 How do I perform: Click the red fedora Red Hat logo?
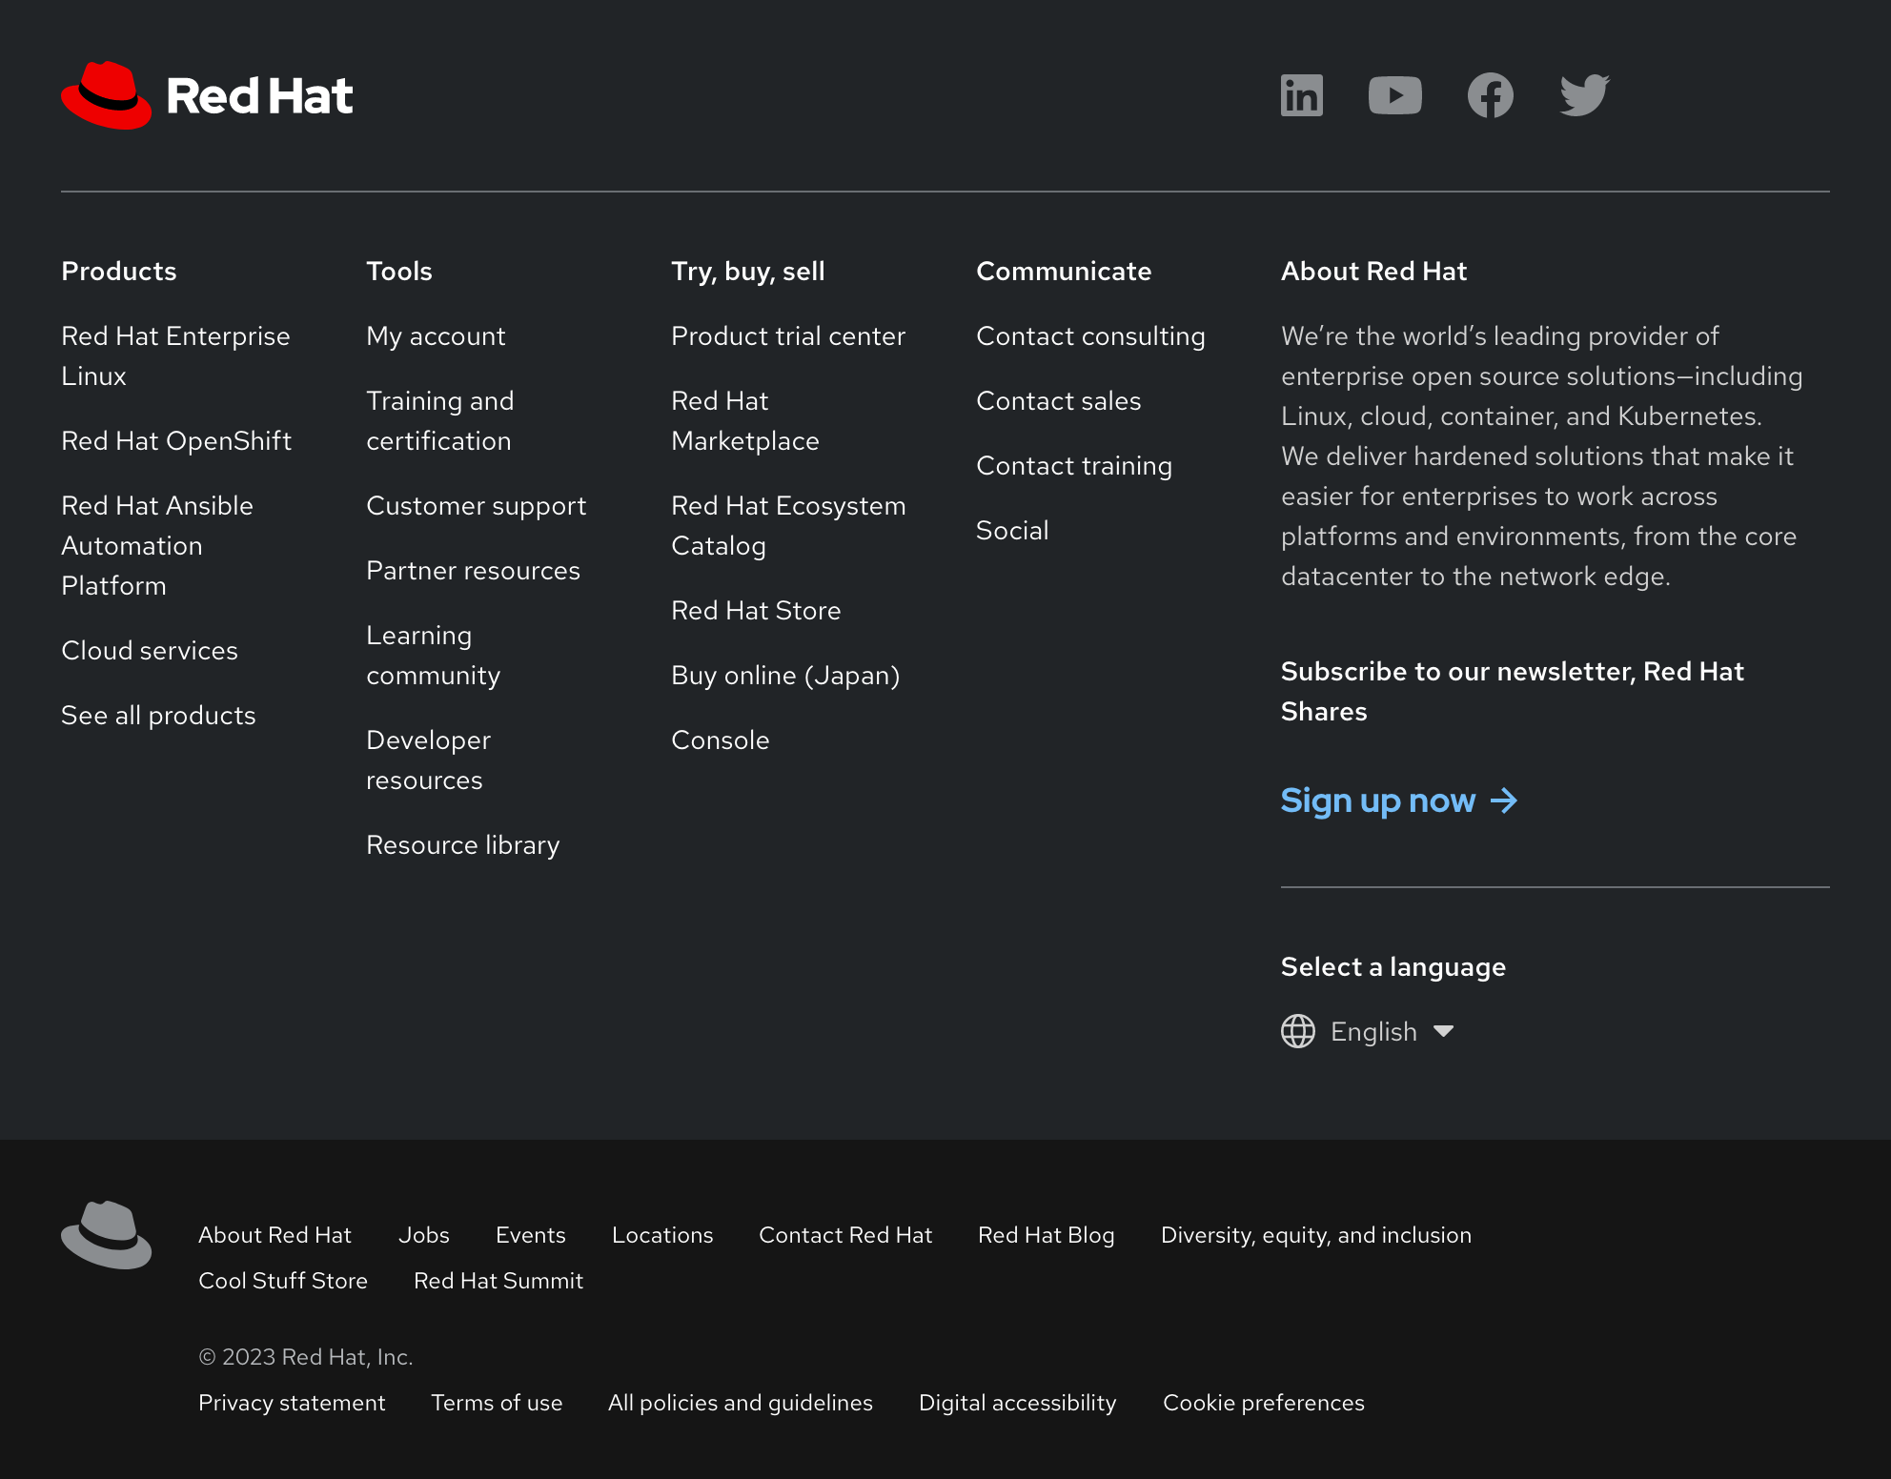pyautogui.click(x=107, y=95)
